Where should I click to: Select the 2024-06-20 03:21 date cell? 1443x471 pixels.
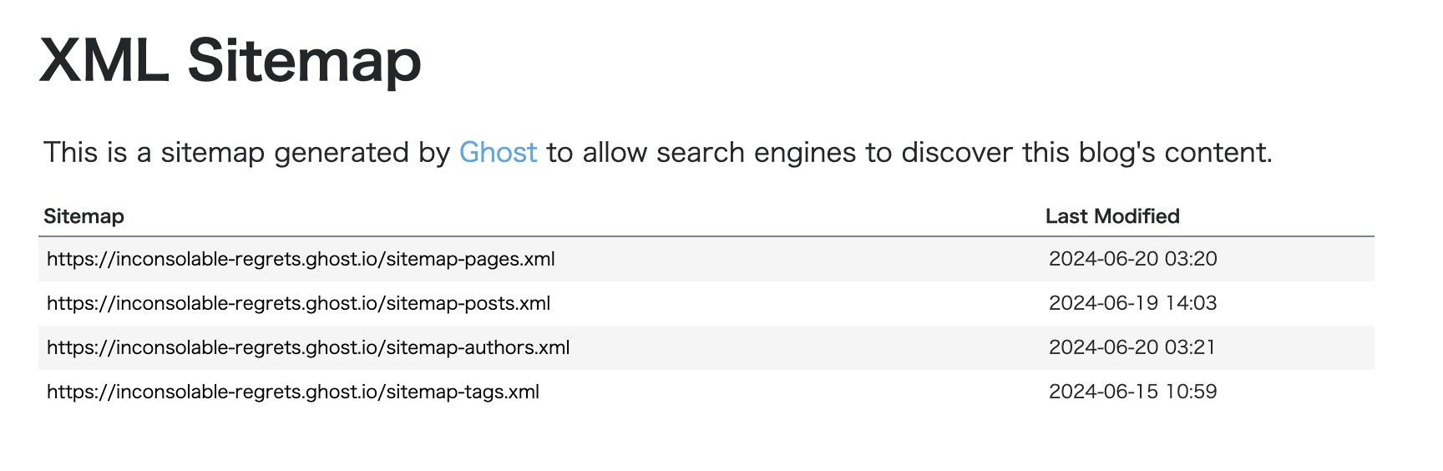point(1132,347)
